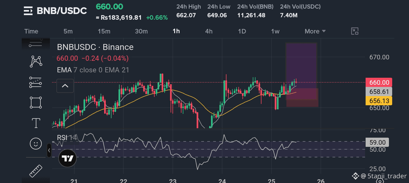This screenshot has width=409, height=183.
Task: Click the 24h High value 662.07
Action: [186, 15]
